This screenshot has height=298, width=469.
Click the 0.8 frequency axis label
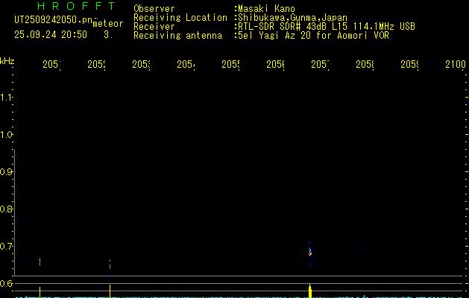6,209
